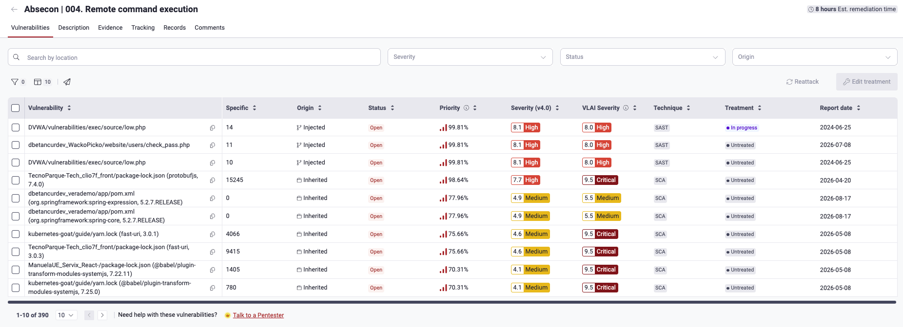Click report date 2026-04-20
This screenshot has width=903, height=327.
pos(835,180)
